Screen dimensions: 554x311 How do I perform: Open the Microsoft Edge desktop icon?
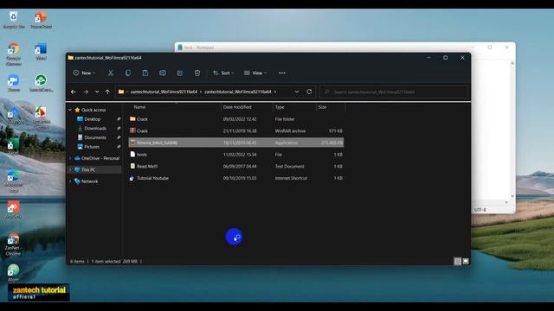(x=14, y=181)
